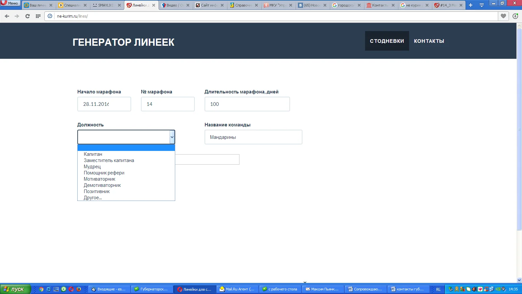Click the RU language indicator
Viewport: 522px width, 294px height.
click(x=438, y=289)
